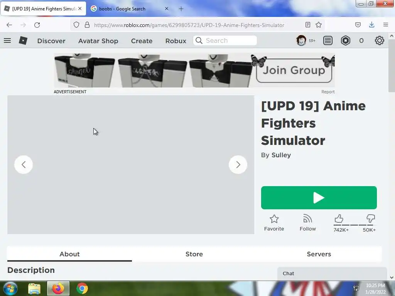Click the search magnifier icon

point(199,40)
